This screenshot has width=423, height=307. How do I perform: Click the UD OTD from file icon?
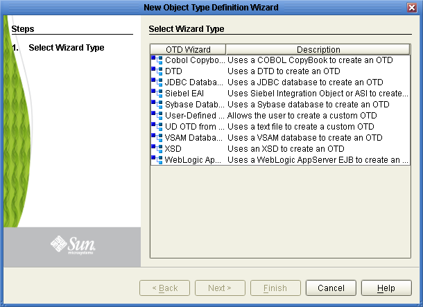coord(157,126)
